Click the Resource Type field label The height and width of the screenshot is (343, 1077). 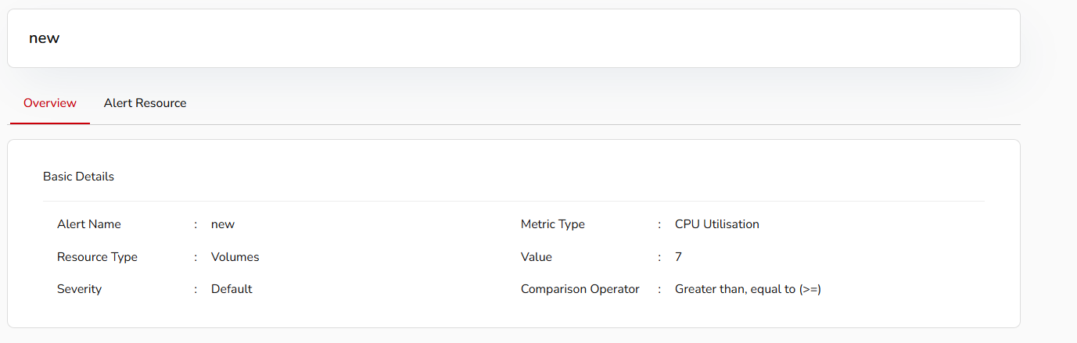[97, 257]
